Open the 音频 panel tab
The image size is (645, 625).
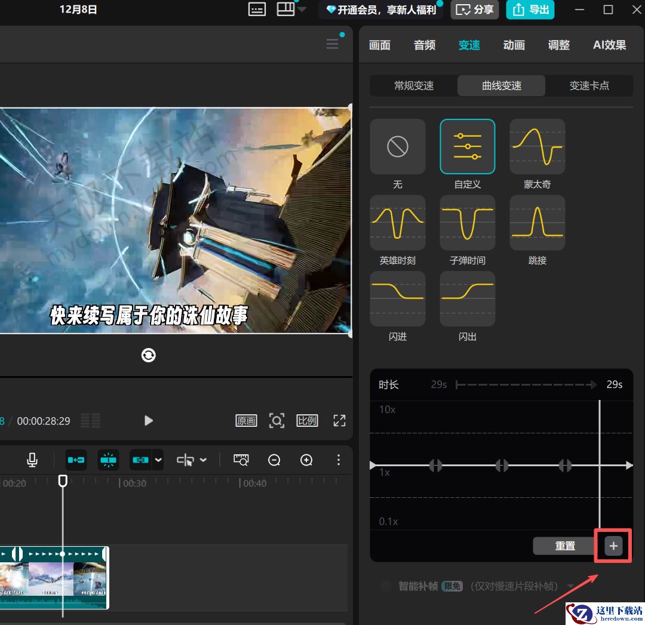tap(424, 45)
